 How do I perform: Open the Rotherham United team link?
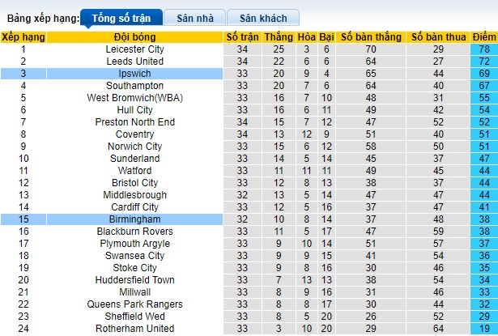point(134,329)
